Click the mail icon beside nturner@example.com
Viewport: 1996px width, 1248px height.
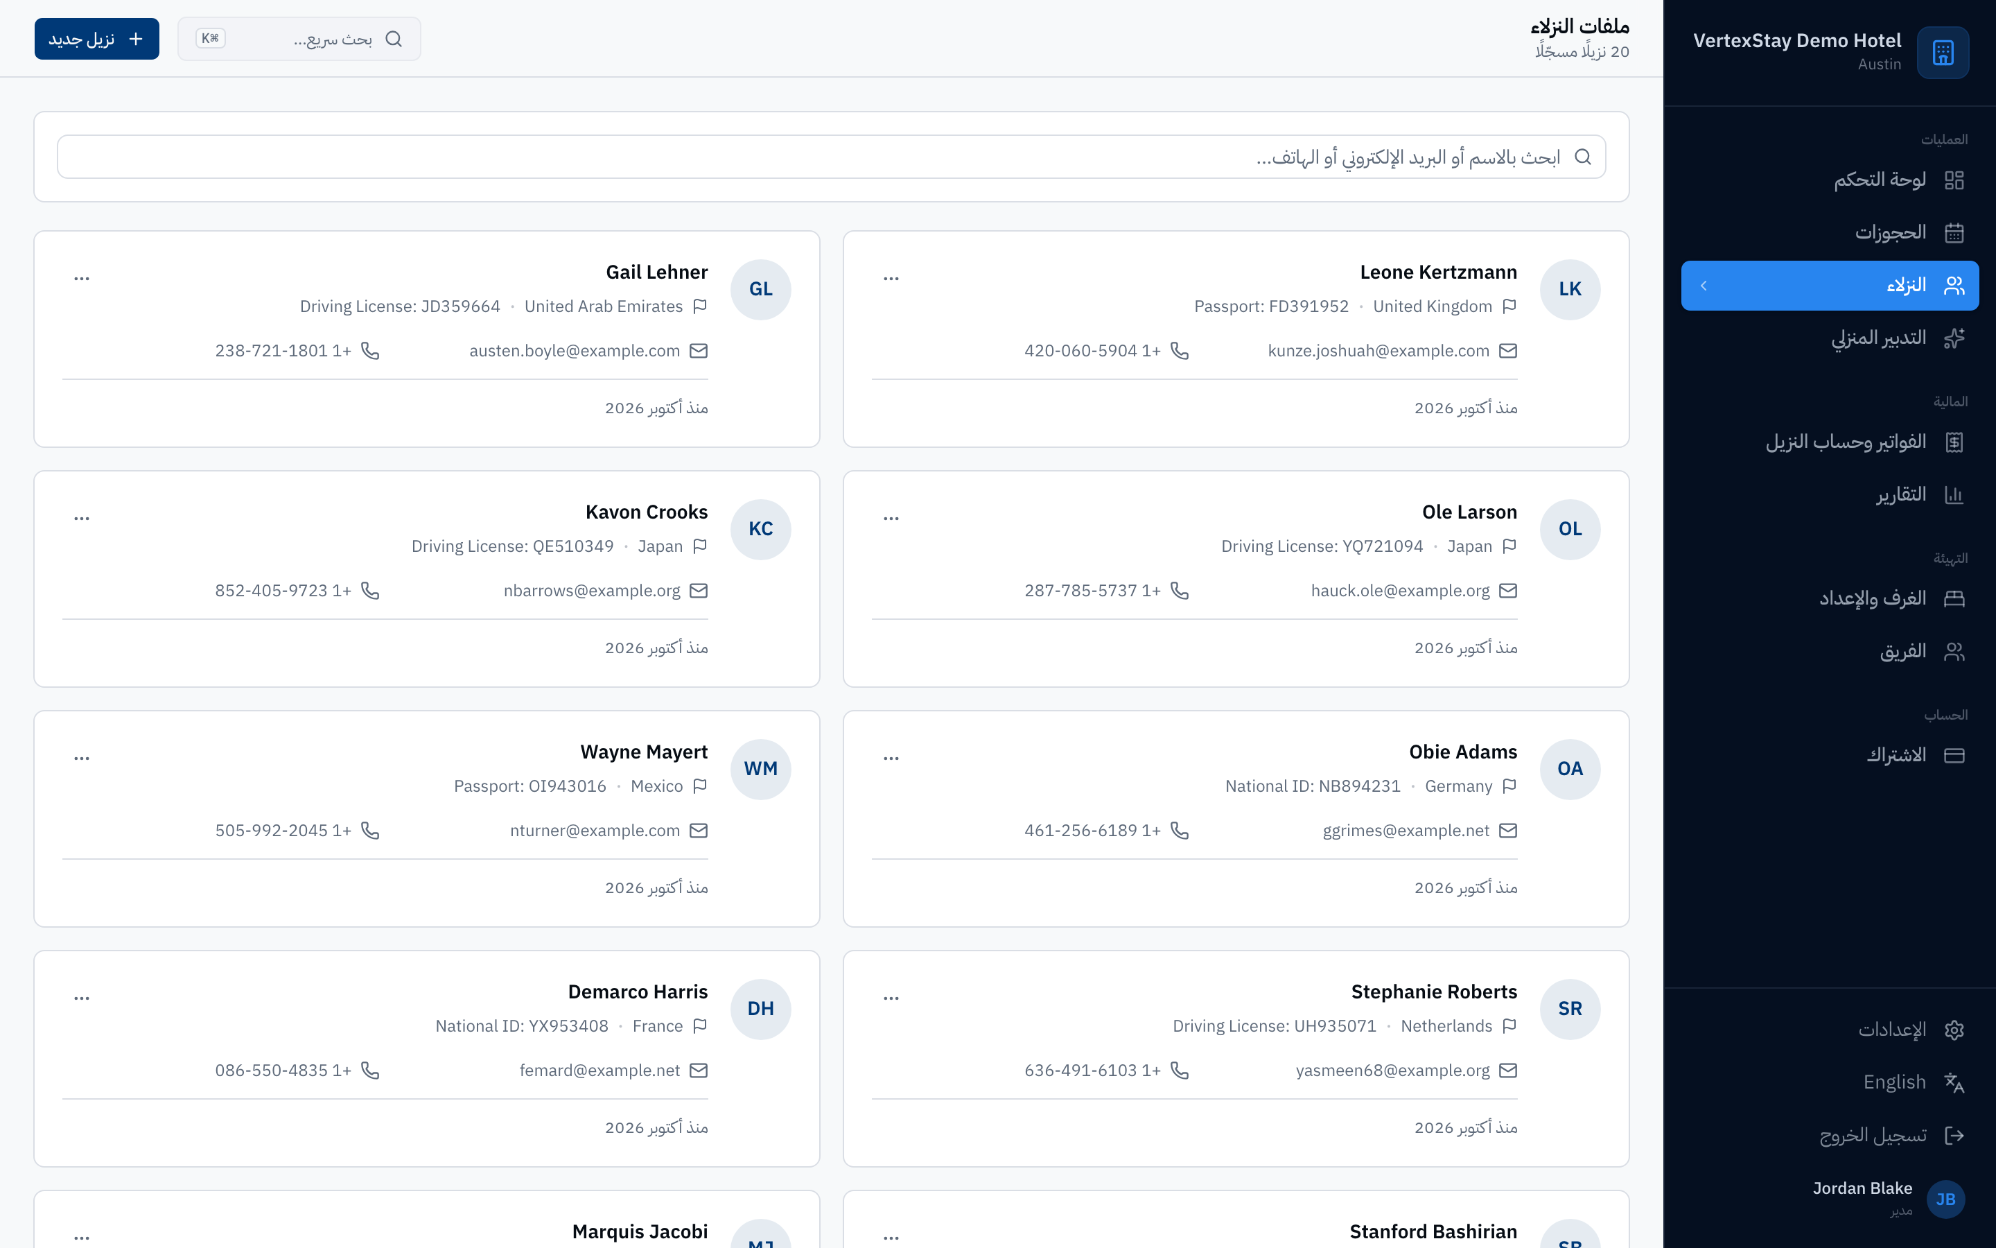tap(699, 831)
